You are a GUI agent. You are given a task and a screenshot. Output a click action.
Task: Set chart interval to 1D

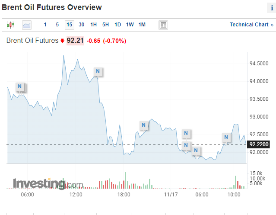pos(117,25)
